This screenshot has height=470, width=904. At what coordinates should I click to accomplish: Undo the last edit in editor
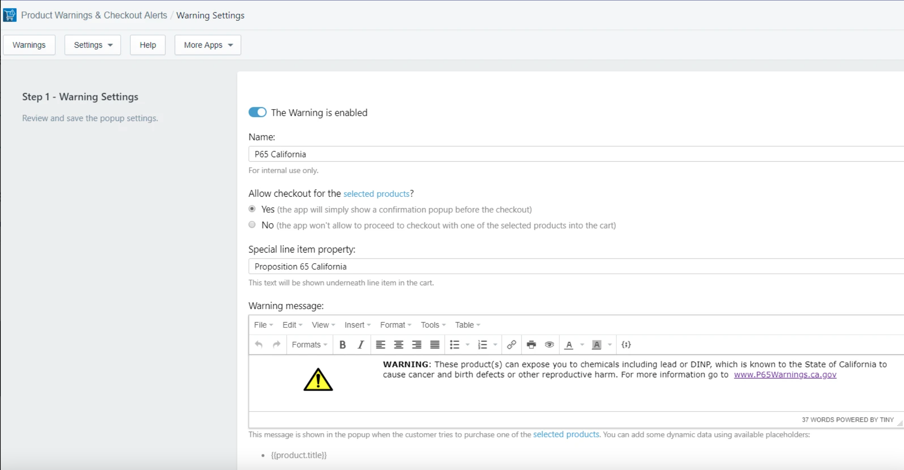[259, 344]
